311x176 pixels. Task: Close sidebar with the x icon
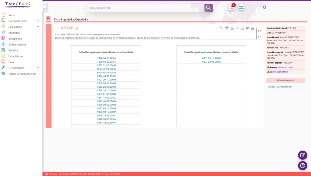point(44,5)
